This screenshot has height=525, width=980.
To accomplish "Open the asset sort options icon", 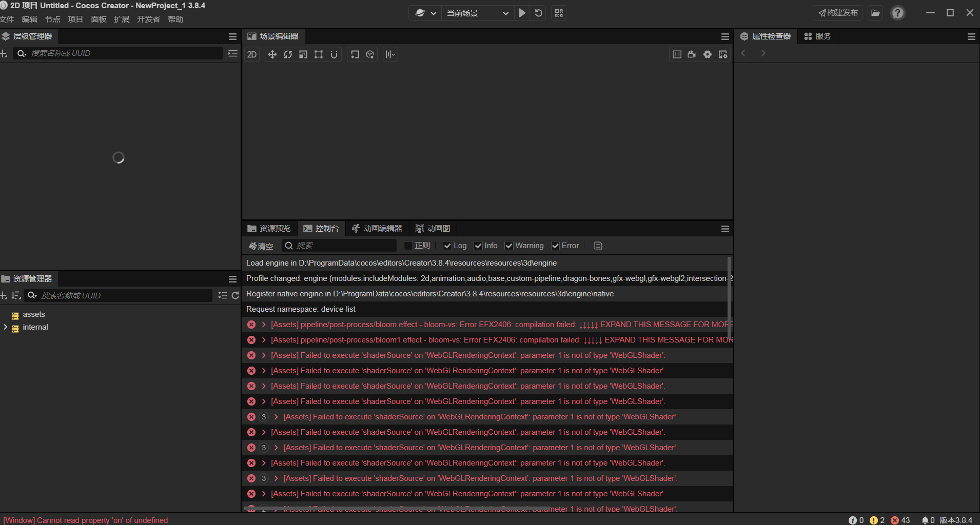I will click(x=16, y=295).
